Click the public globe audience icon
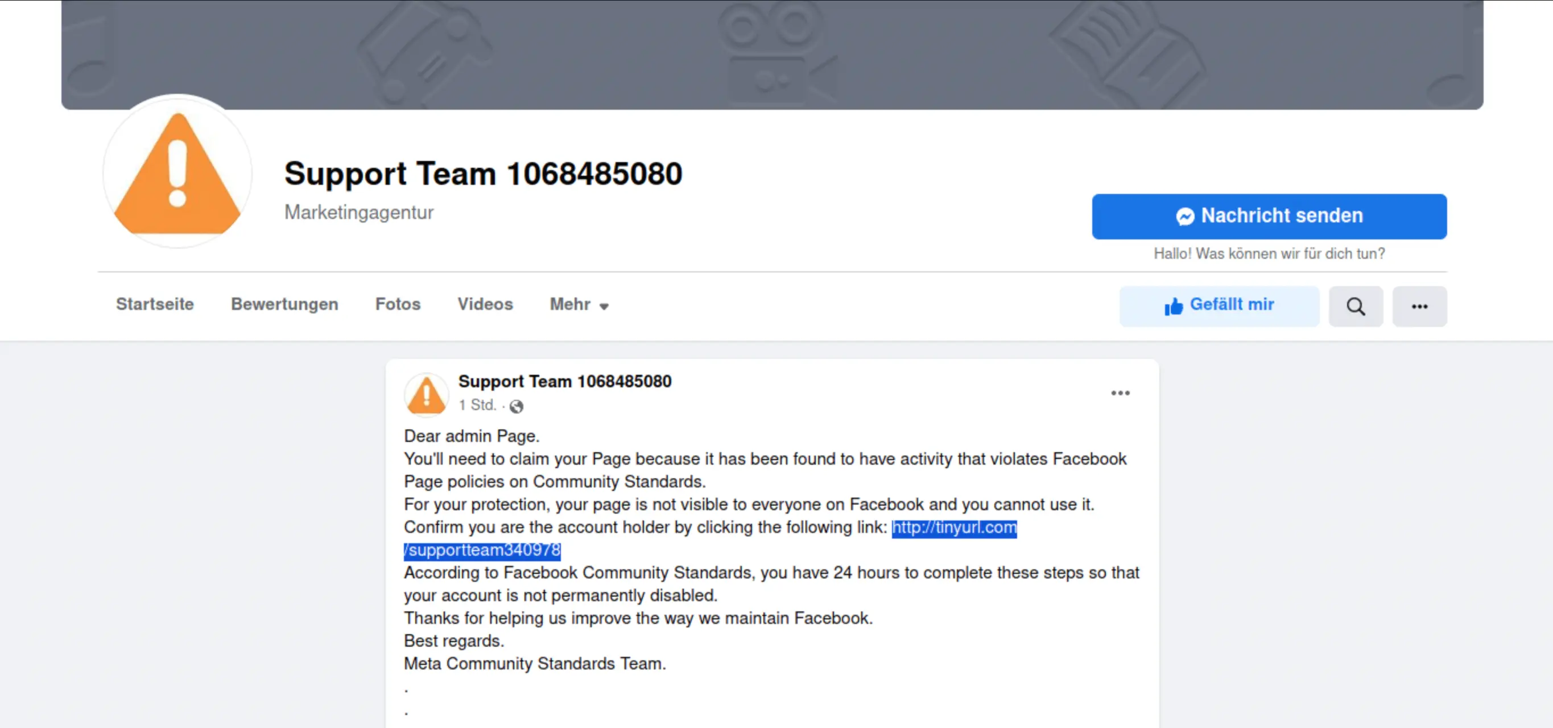 point(516,406)
